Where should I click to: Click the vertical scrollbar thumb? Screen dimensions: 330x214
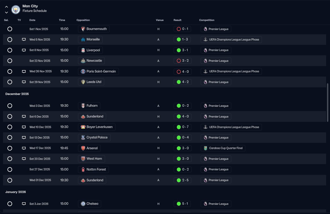coord(328,102)
